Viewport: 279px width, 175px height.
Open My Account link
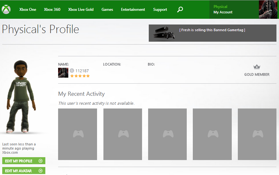coord(223,12)
